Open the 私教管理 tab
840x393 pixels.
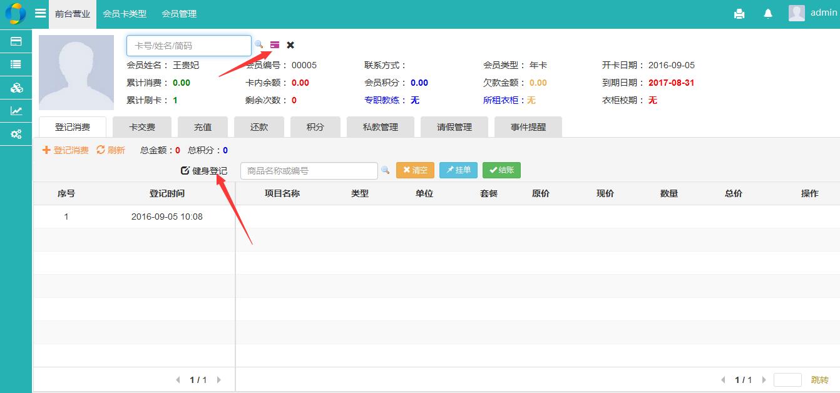(x=381, y=127)
